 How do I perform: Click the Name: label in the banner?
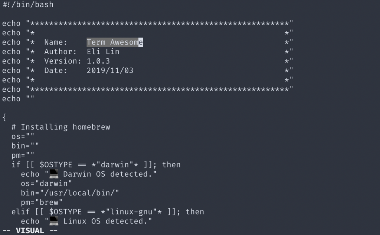[x=56, y=42]
